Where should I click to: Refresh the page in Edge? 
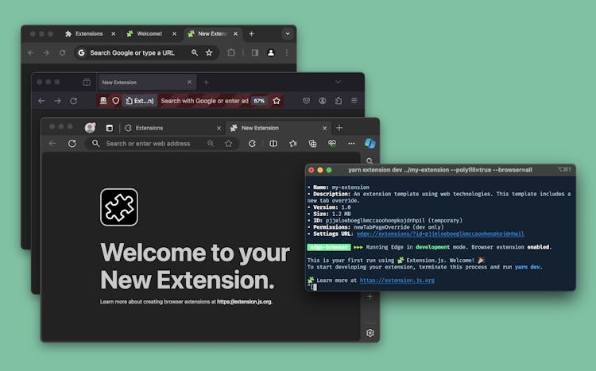72,143
